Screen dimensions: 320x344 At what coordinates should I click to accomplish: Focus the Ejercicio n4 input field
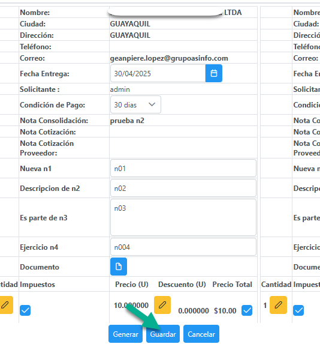pyautogui.click(x=183, y=247)
